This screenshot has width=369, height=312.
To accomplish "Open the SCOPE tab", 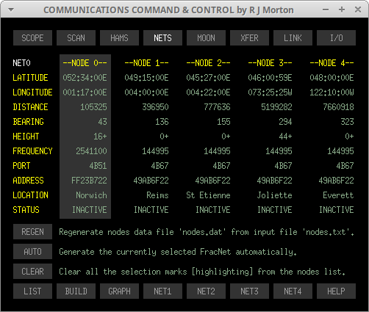I will 32,38.
